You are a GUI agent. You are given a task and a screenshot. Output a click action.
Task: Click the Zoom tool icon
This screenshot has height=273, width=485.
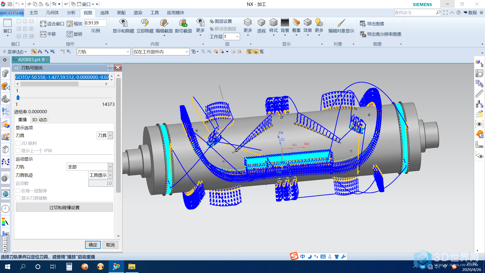[x=70, y=24]
